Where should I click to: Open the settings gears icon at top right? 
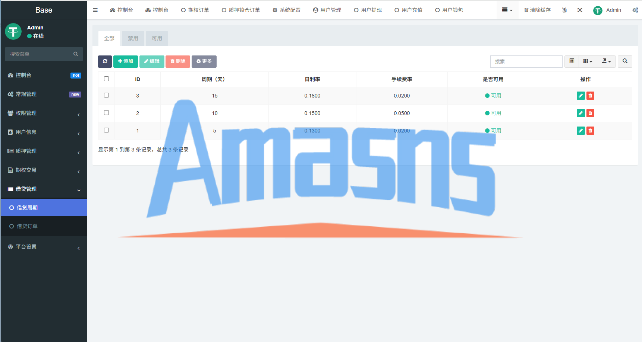(635, 10)
